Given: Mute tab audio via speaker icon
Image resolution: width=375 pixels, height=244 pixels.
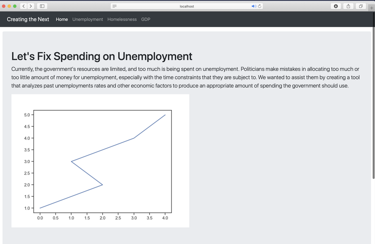Looking at the screenshot, I should pos(253,6).
